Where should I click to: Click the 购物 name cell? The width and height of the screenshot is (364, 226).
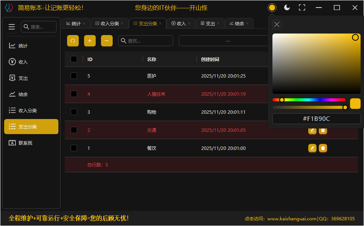(x=151, y=112)
